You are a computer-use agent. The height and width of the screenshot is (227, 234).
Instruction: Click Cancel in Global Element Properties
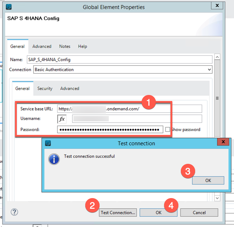[199, 212]
